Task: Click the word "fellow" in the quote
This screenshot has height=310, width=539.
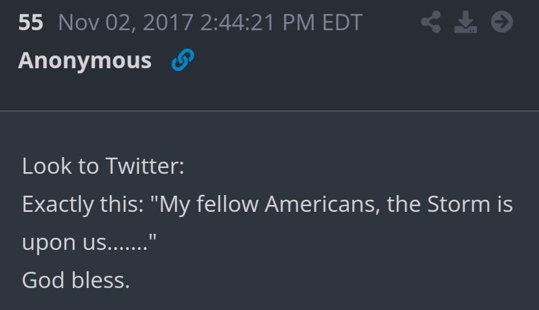Action: point(227,203)
